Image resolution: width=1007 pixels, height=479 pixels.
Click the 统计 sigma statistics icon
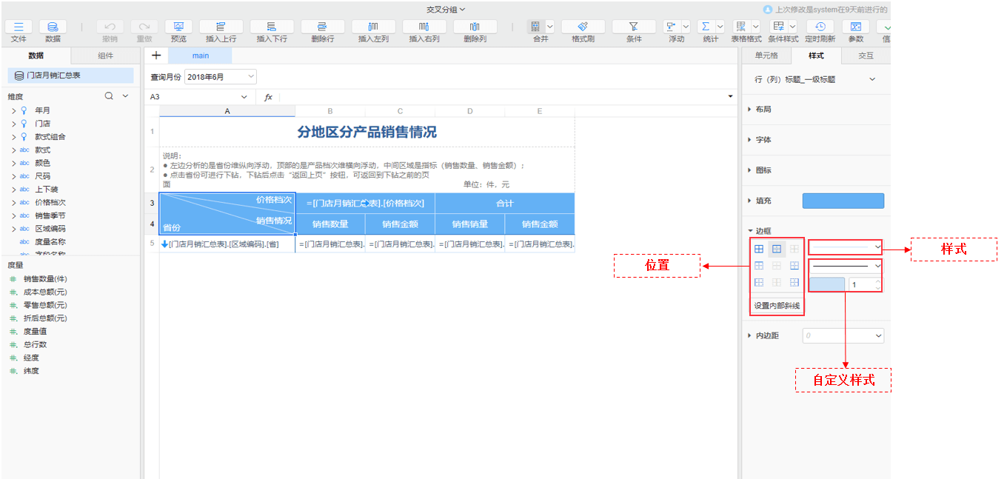(x=706, y=27)
